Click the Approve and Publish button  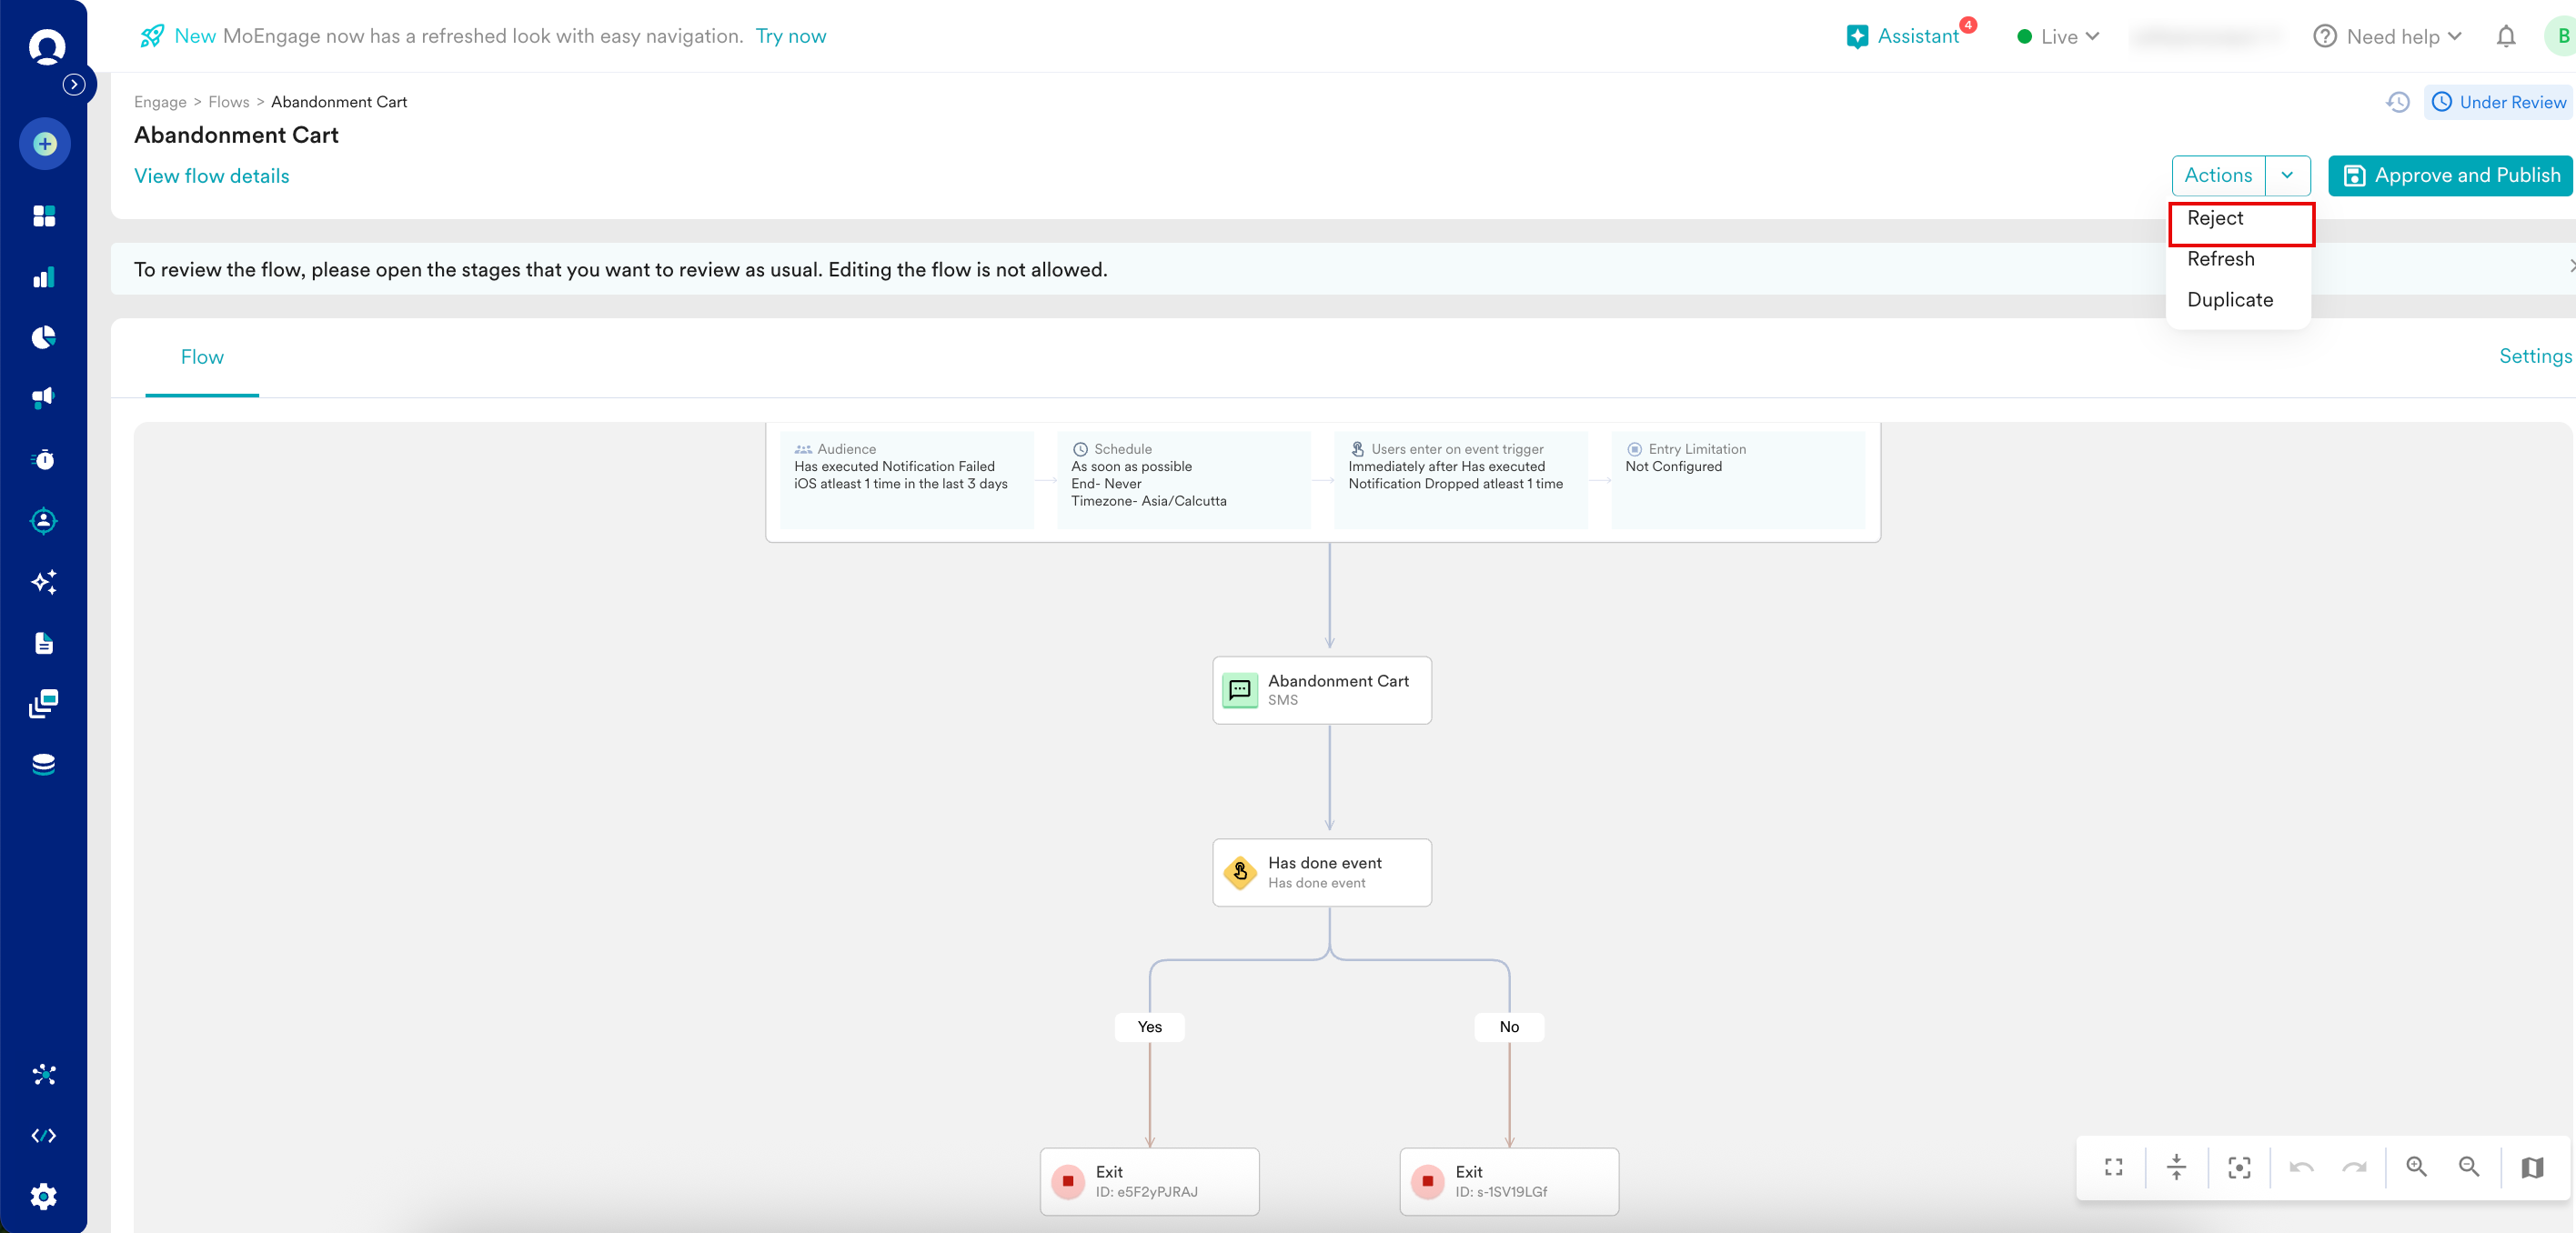coord(2451,175)
